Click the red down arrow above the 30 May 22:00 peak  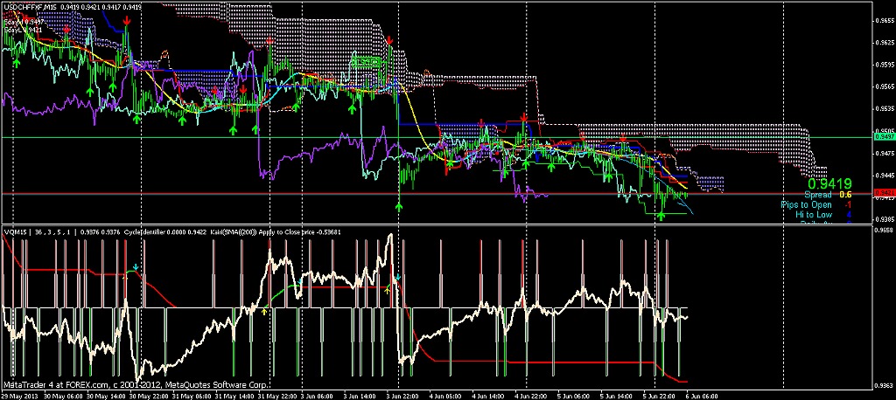127,18
